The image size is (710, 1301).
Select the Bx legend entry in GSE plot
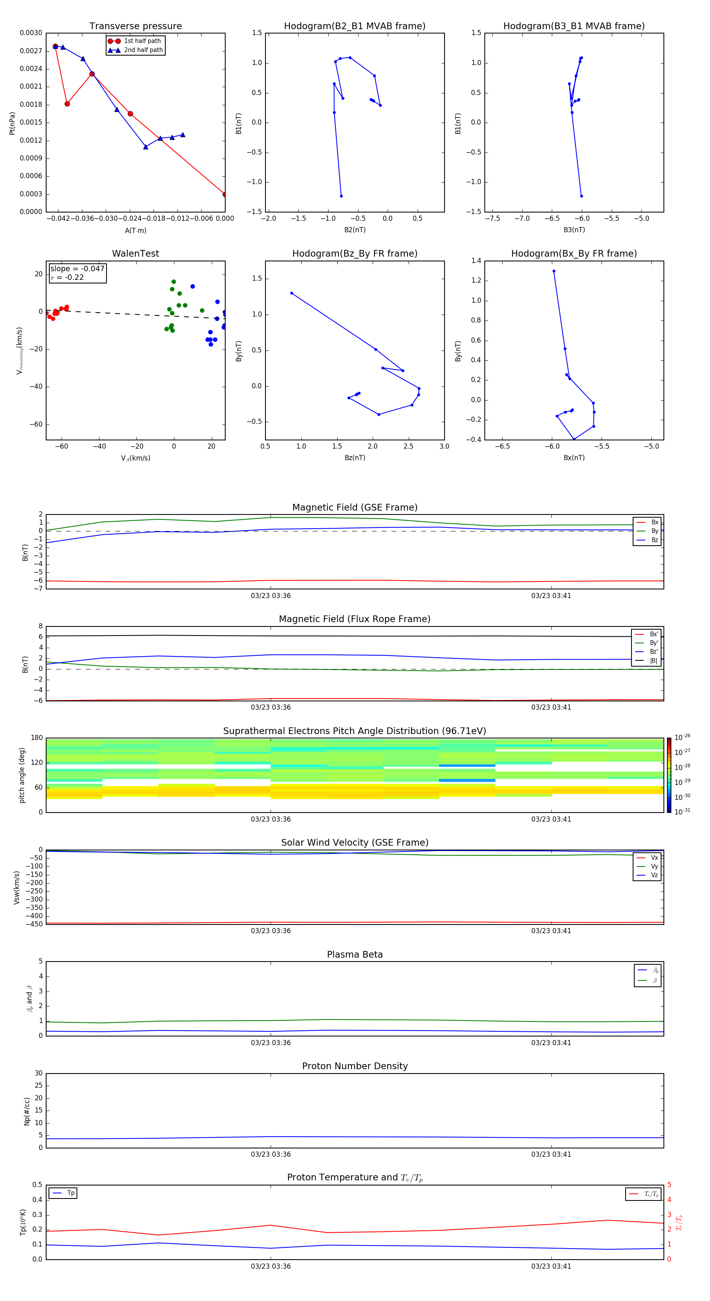tap(647, 522)
